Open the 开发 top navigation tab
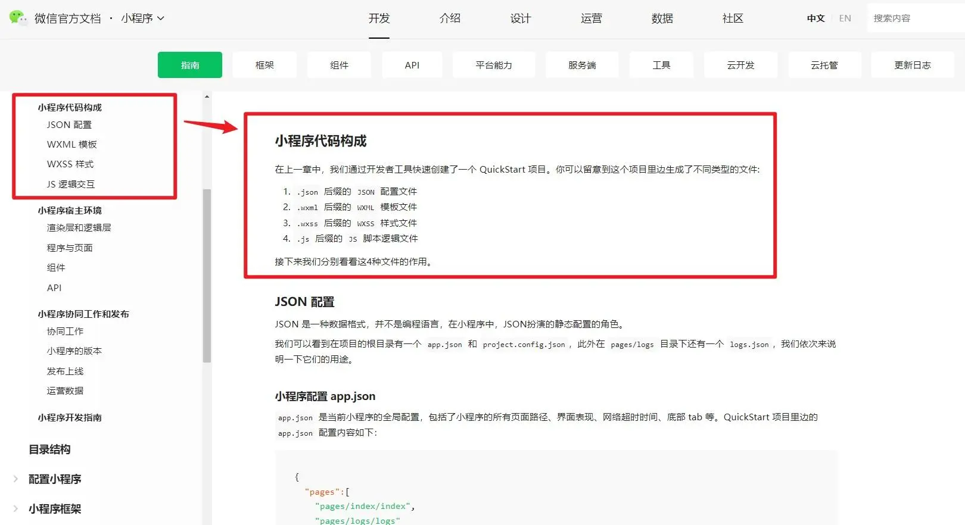Screen dimensions: 965x525 (x=379, y=18)
